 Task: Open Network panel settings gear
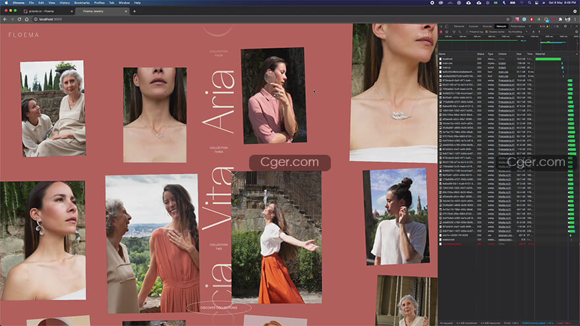577,32
